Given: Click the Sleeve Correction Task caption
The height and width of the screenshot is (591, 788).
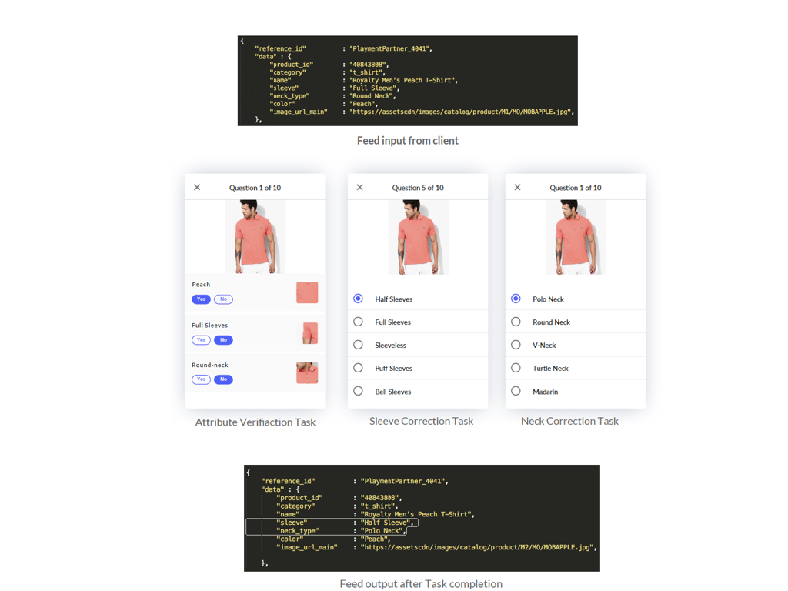Looking at the screenshot, I should [421, 421].
